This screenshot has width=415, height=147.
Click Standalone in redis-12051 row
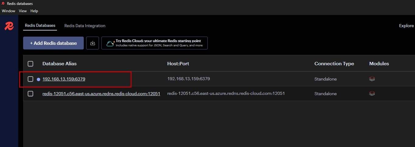coord(325,94)
